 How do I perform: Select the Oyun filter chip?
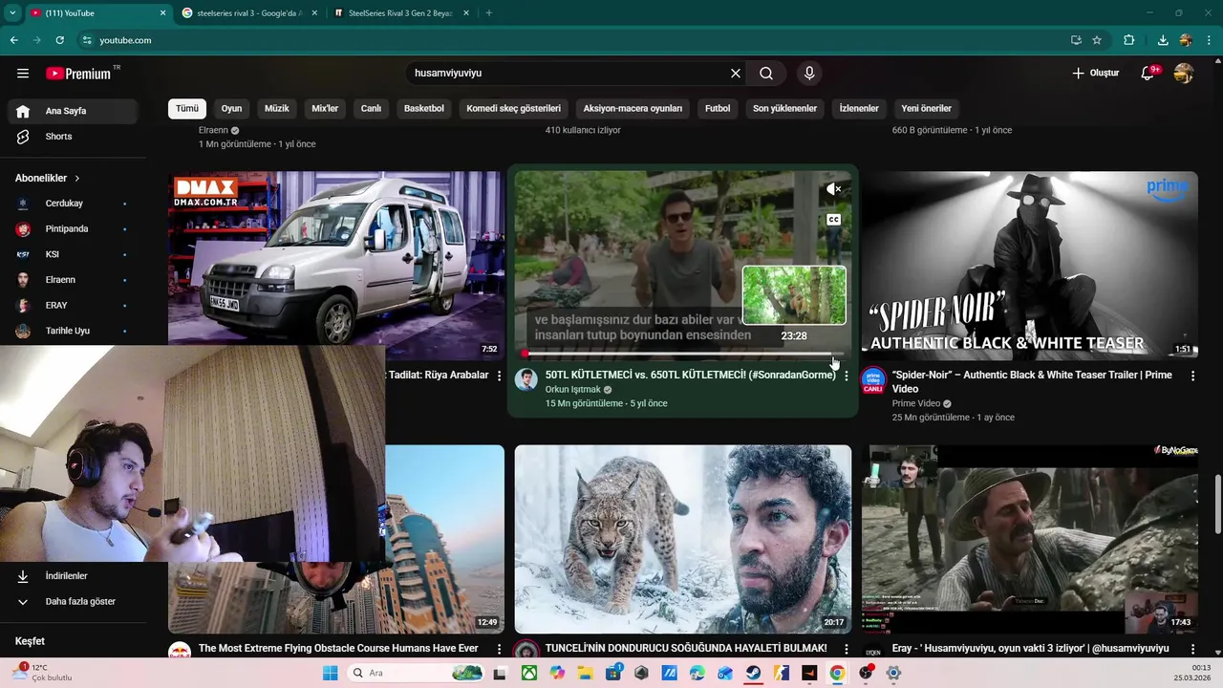pos(232,109)
